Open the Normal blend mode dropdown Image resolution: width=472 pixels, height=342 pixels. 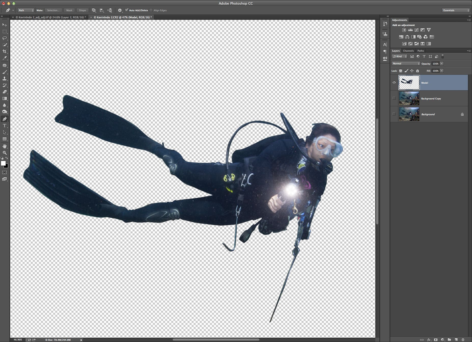click(x=406, y=64)
